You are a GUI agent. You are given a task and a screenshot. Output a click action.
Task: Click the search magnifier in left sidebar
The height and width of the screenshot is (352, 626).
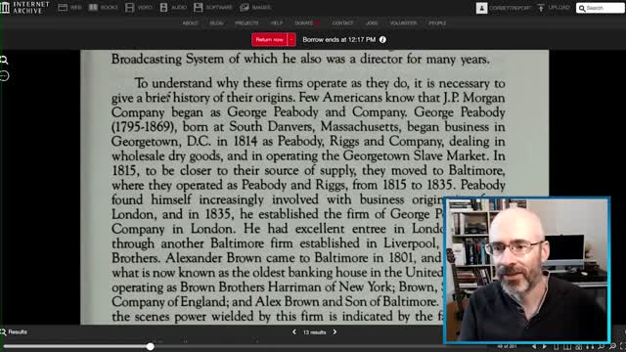pyautogui.click(x=4, y=61)
